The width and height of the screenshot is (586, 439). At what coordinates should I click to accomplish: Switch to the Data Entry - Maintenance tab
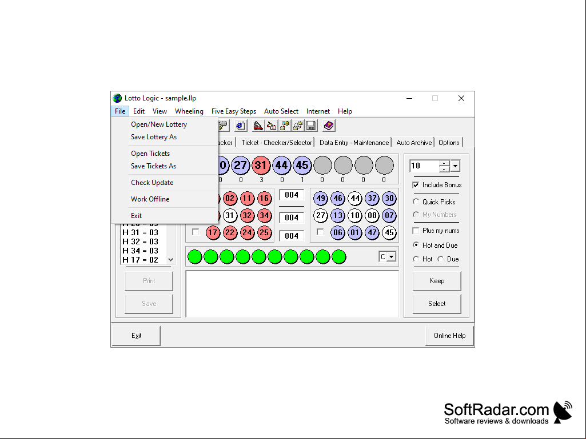click(x=354, y=143)
